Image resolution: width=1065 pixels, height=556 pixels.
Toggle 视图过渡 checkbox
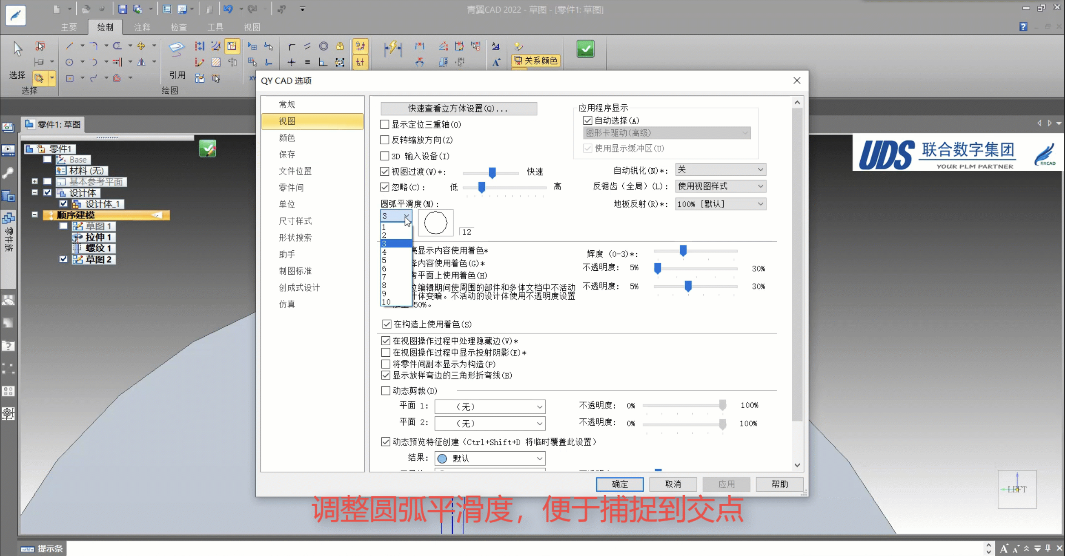tap(385, 171)
